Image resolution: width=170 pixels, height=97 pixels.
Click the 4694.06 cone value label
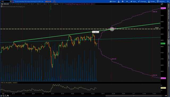(x=114, y=59)
